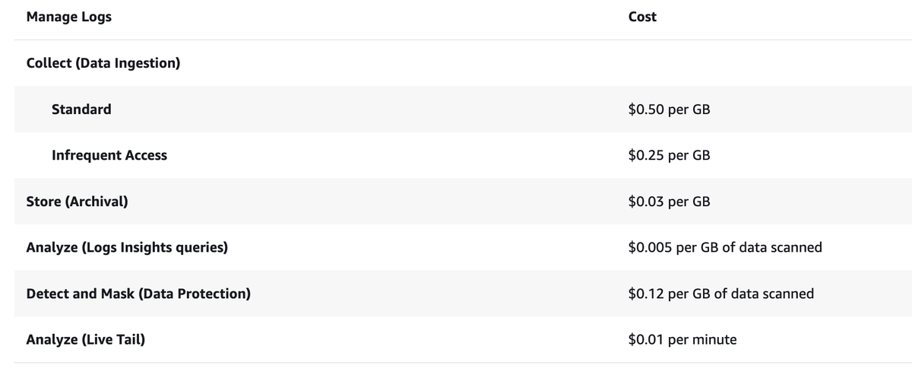912x375 pixels.
Task: Click the Analyze (Logs Insights queries) label
Action: (127, 247)
